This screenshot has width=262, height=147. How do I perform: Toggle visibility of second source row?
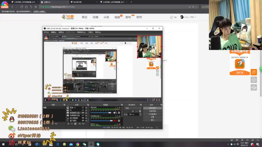(83, 110)
